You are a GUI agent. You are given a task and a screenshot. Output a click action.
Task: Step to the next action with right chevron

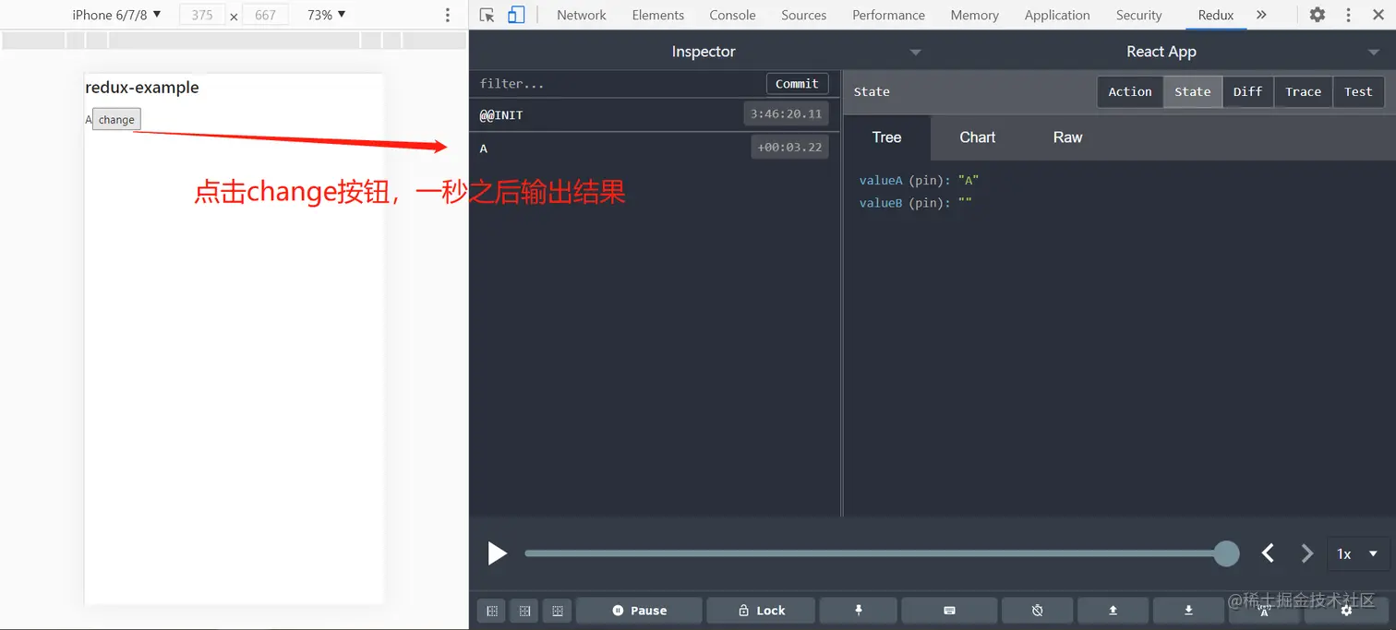(x=1306, y=553)
